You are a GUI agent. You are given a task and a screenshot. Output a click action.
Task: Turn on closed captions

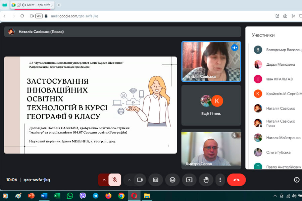156,180
